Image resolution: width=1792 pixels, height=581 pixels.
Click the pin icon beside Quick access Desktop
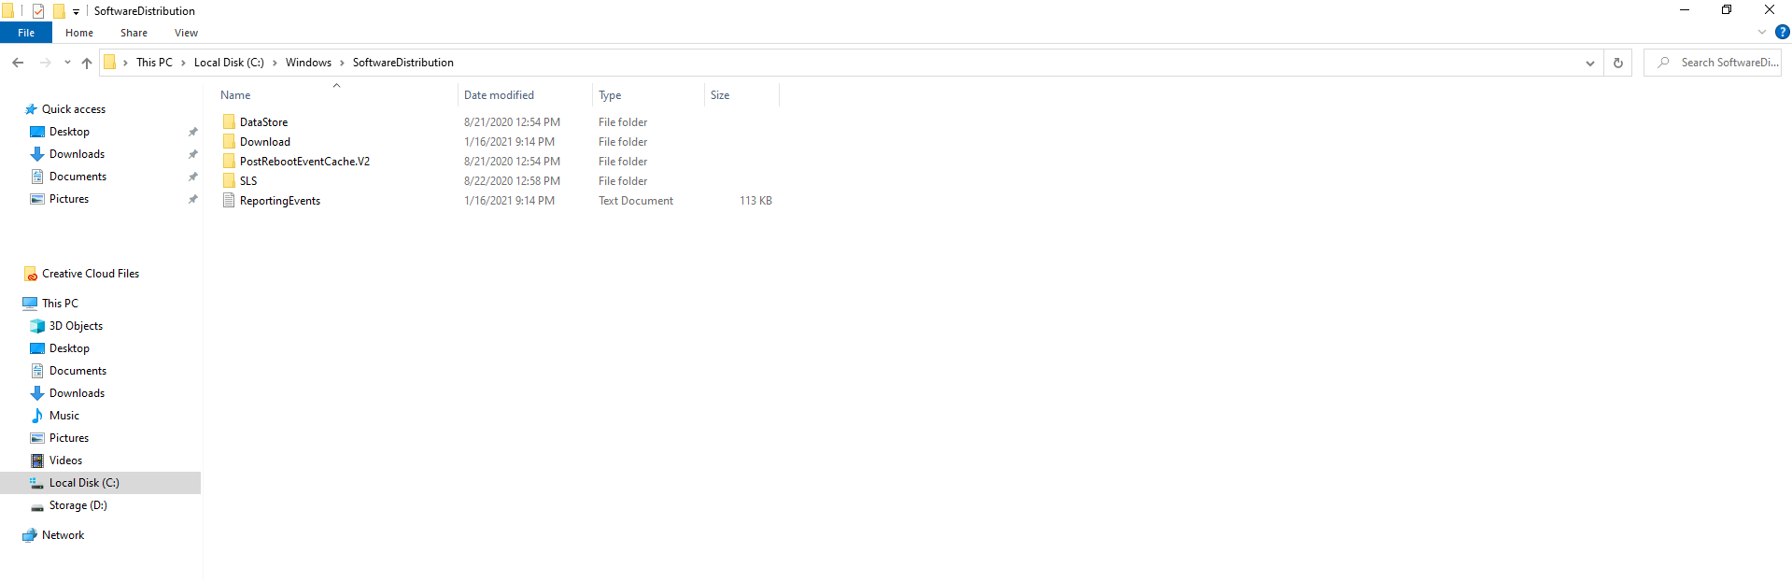coord(193,132)
